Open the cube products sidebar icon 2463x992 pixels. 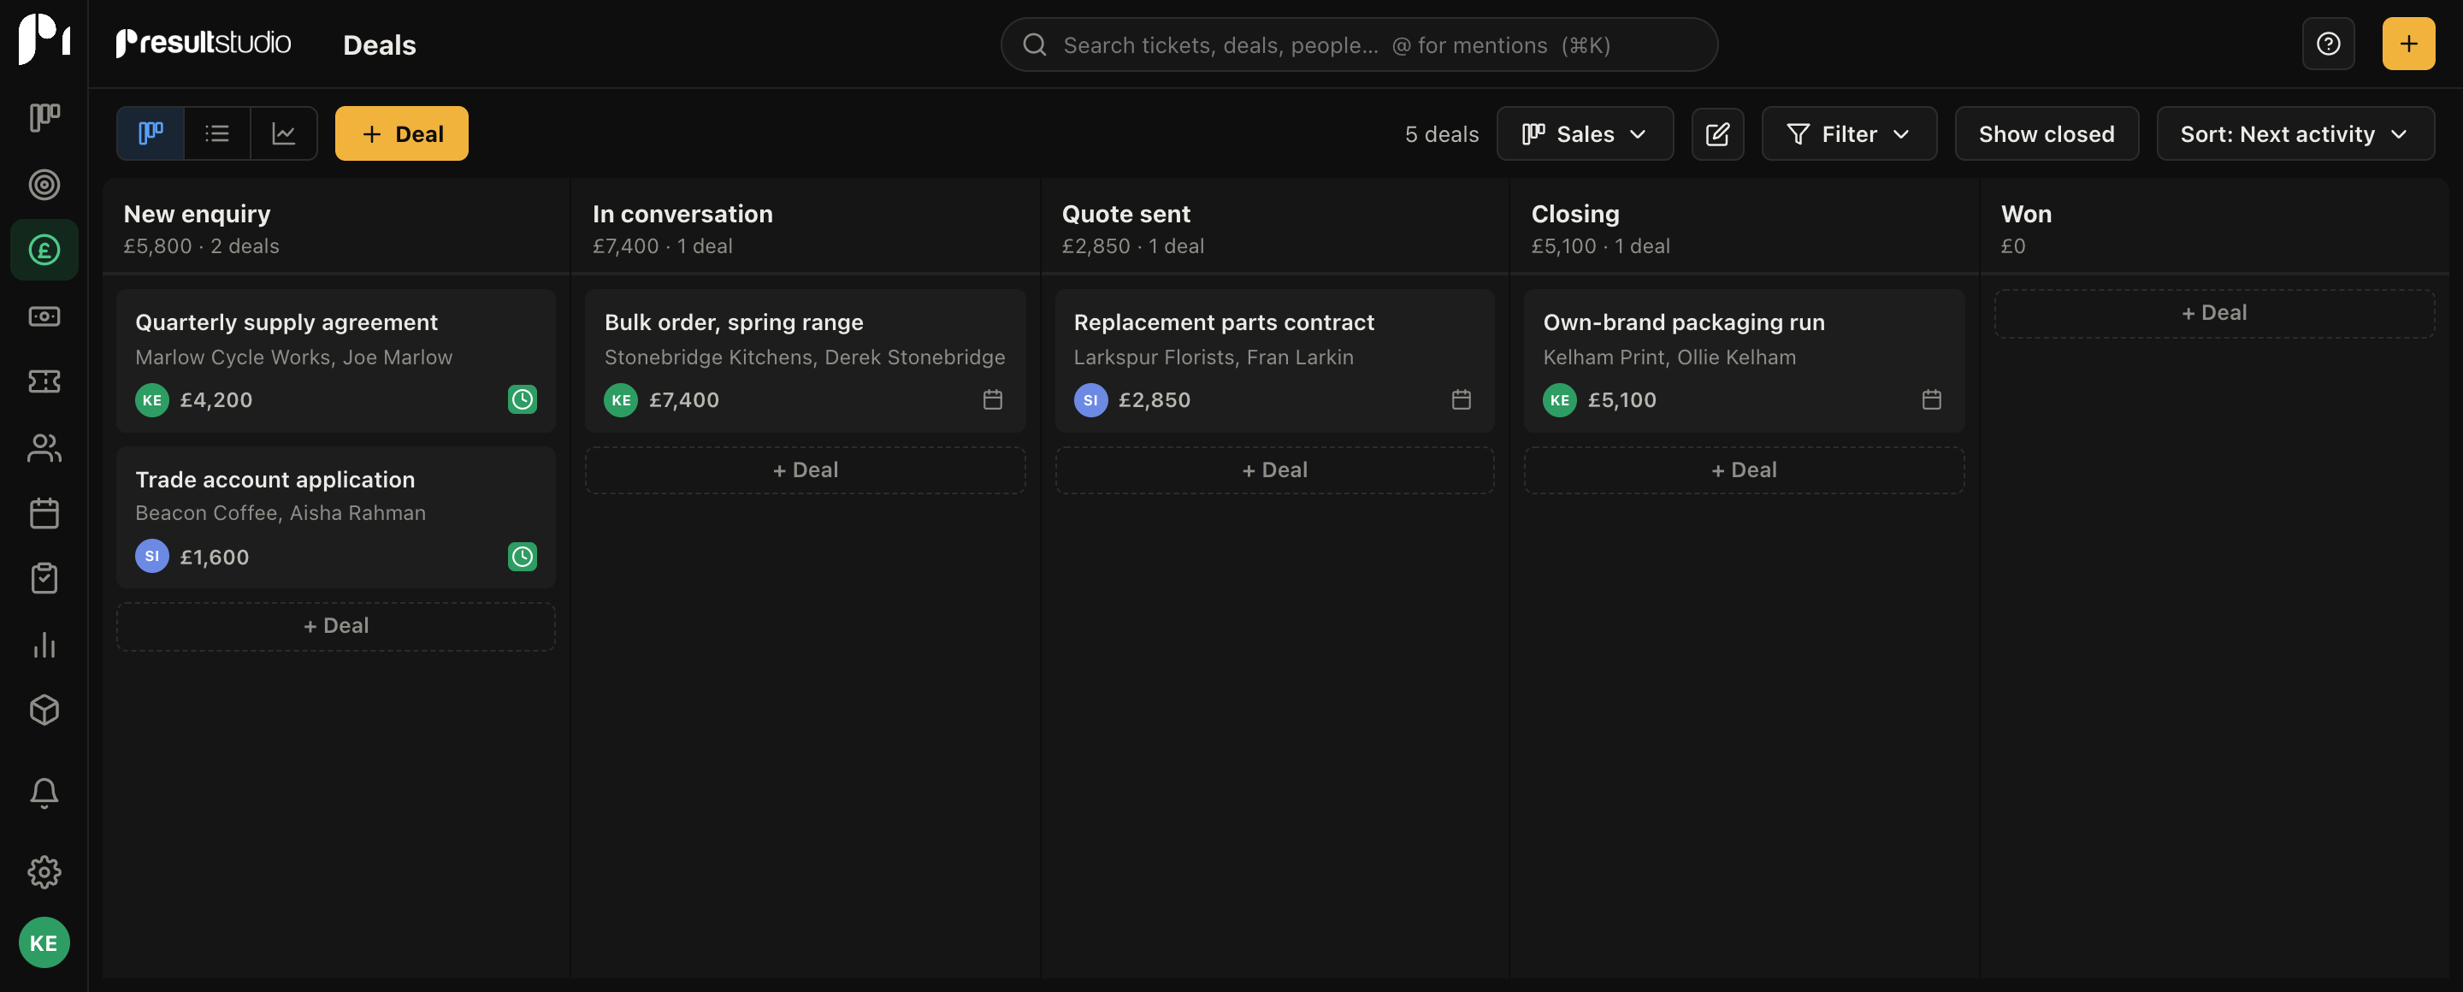(x=44, y=710)
